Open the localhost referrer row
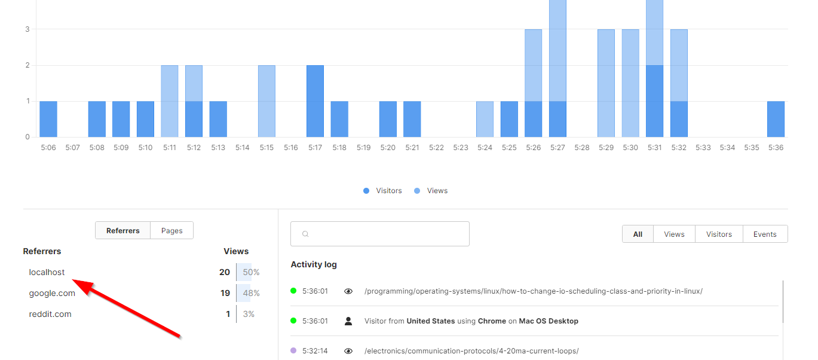 pos(47,272)
